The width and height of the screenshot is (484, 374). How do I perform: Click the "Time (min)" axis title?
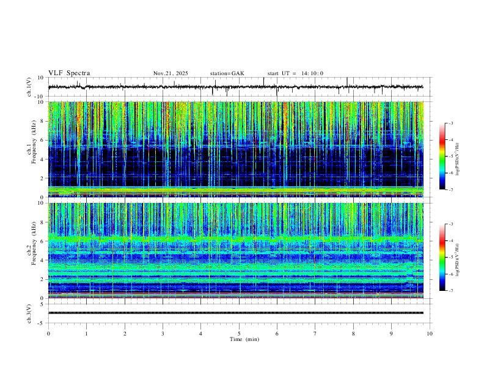(x=244, y=339)
